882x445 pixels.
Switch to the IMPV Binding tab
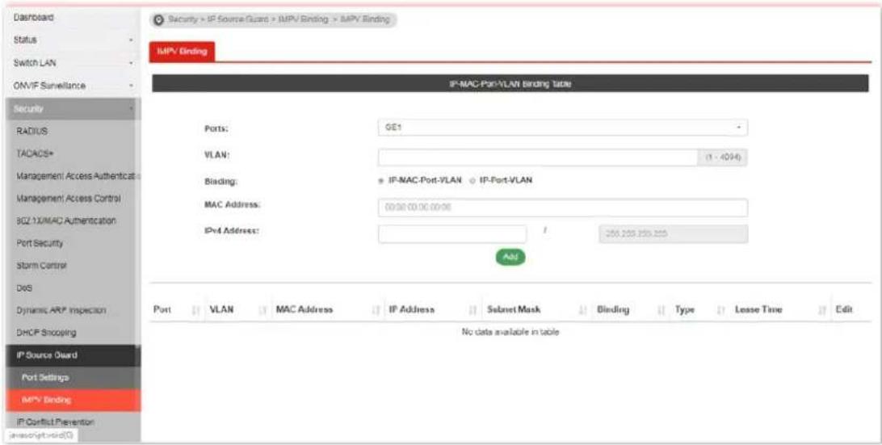coord(182,52)
